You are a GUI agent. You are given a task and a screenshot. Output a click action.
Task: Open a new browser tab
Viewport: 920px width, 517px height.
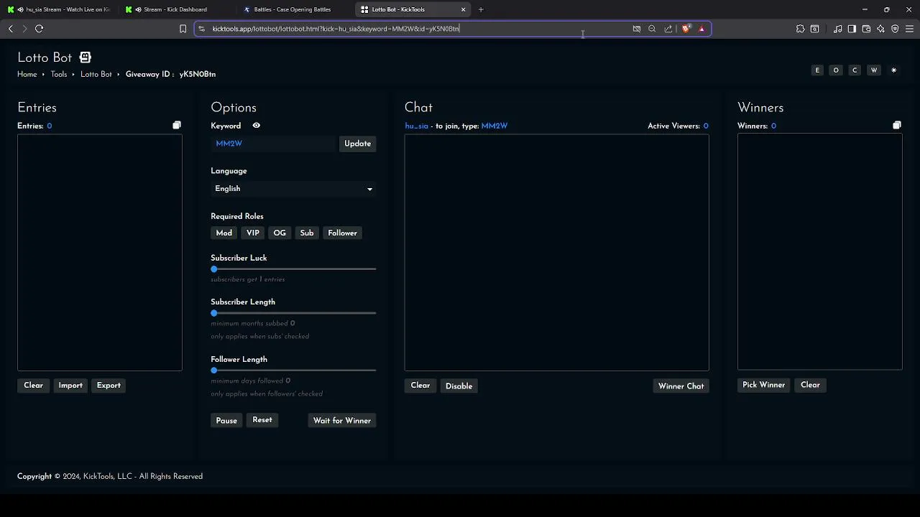(481, 9)
